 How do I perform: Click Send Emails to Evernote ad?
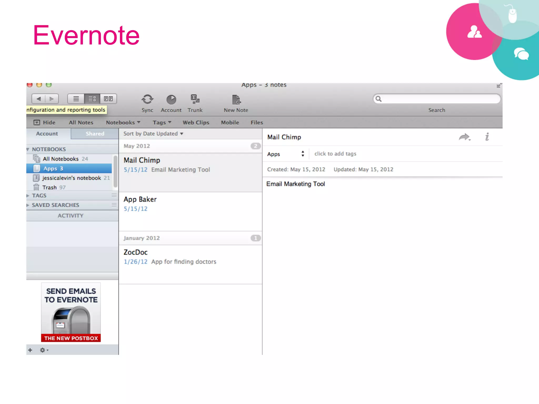point(71,312)
